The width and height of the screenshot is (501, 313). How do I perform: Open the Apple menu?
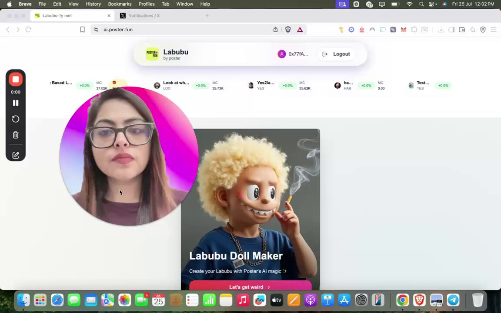point(9,4)
